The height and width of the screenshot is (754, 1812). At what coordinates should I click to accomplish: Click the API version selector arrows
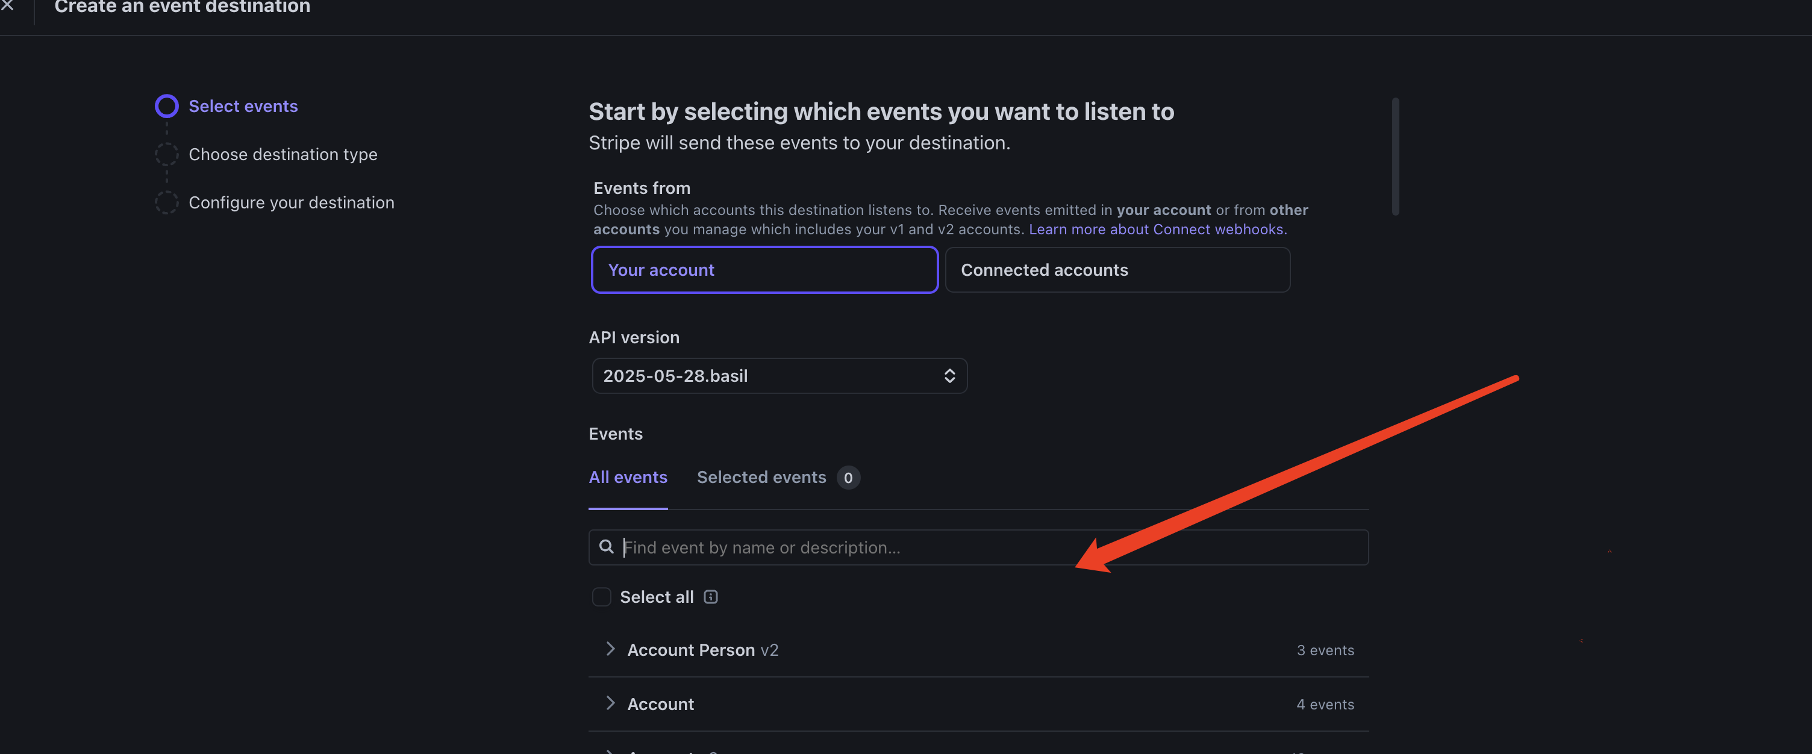[x=949, y=376]
